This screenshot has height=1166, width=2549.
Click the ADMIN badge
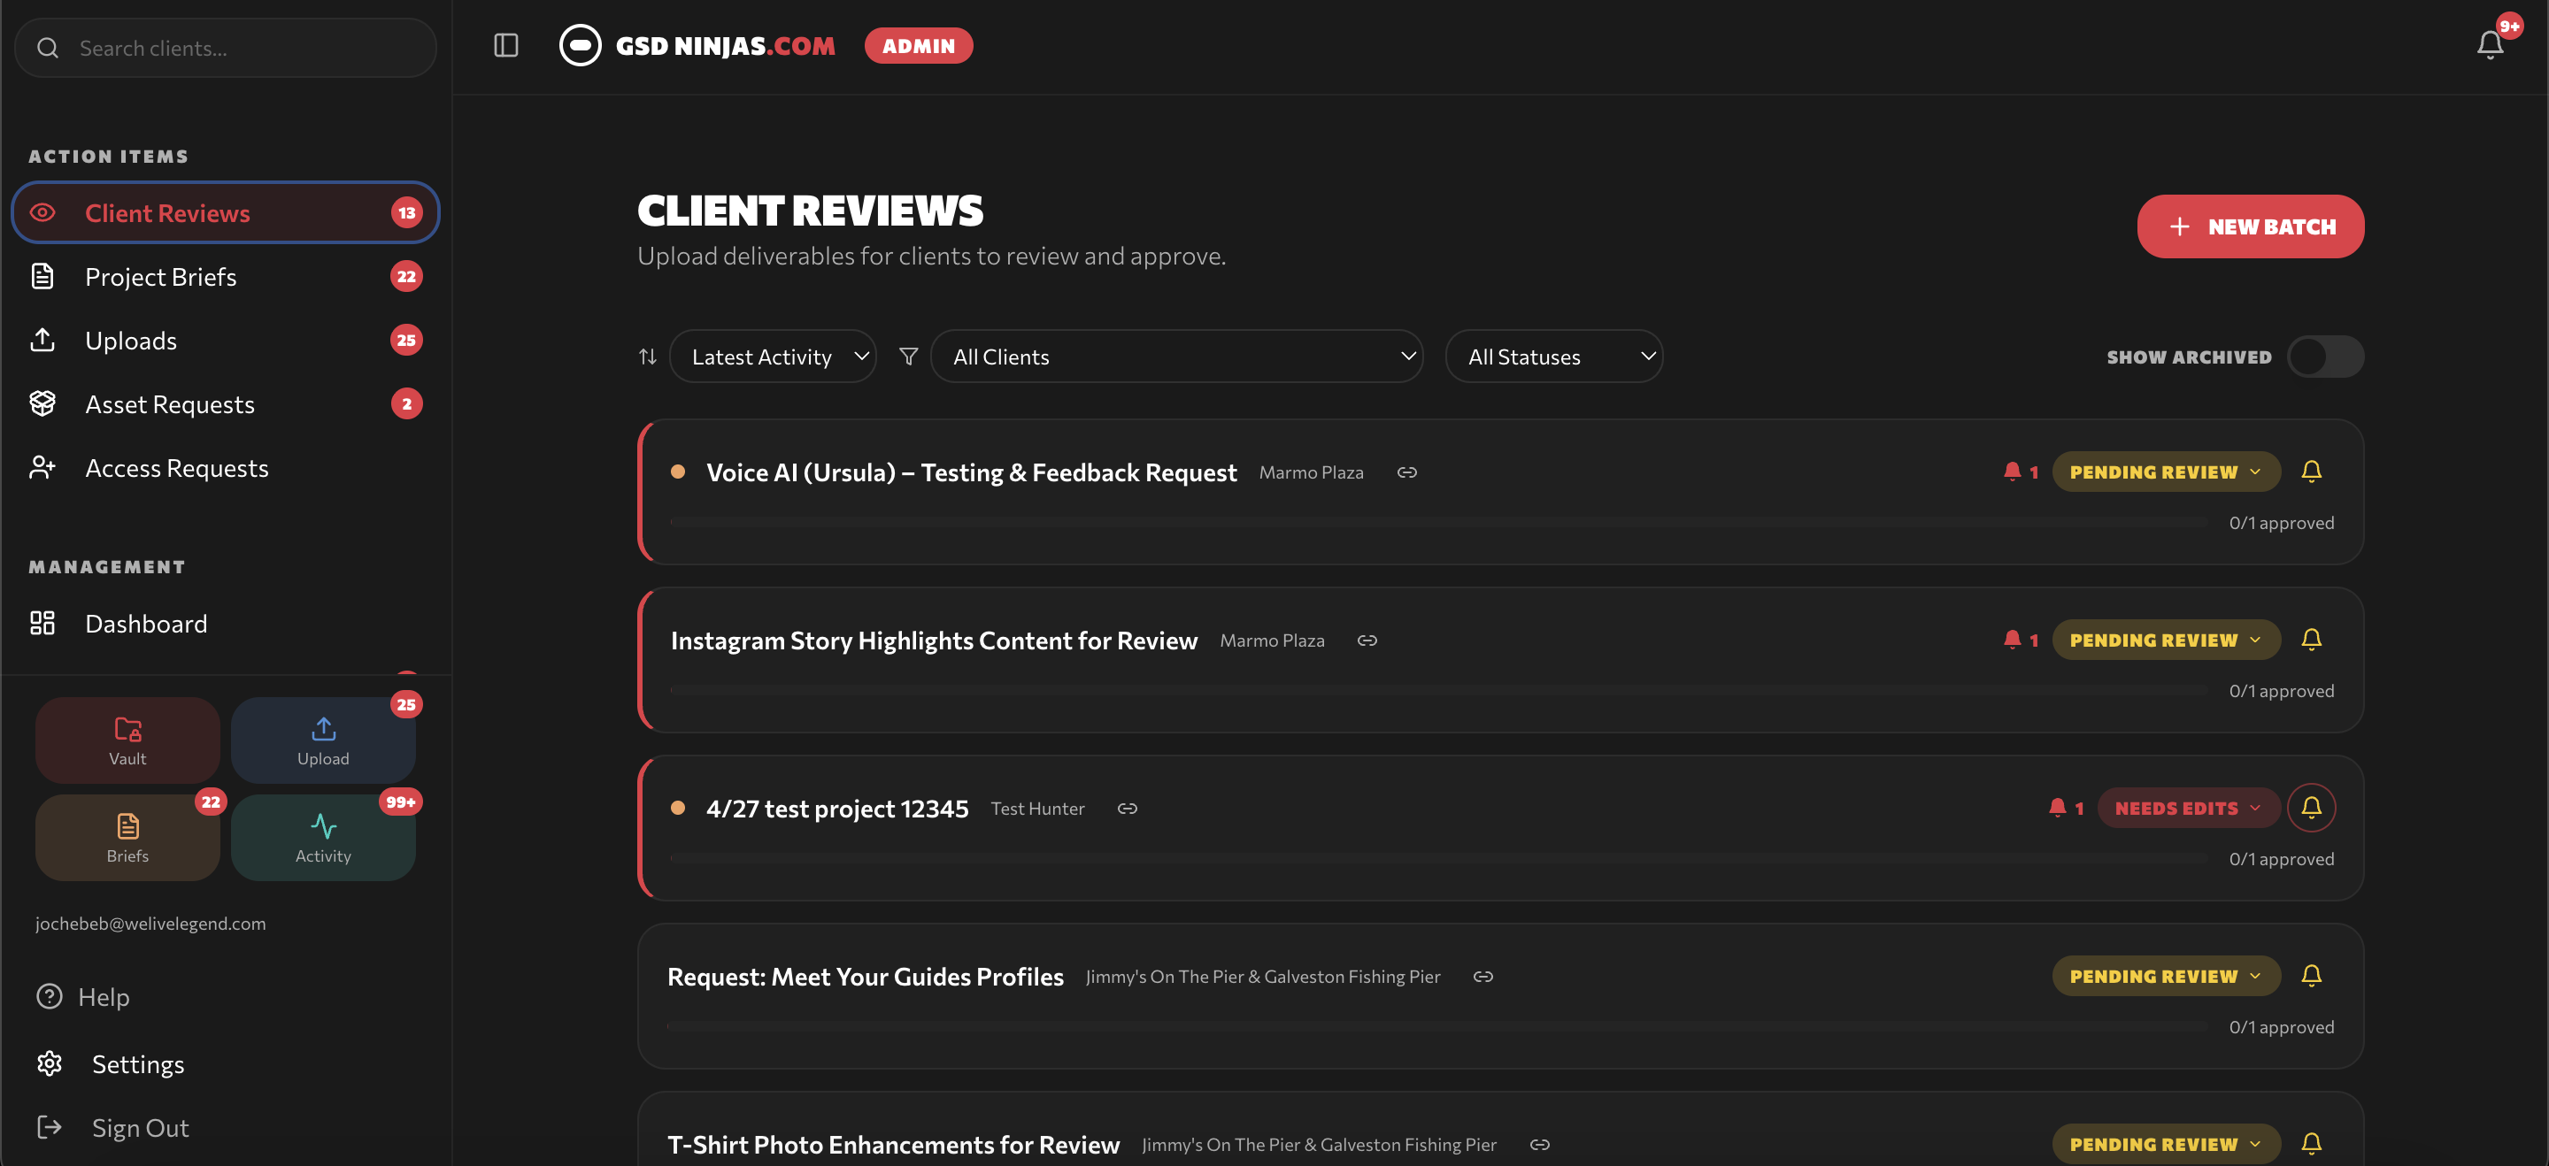pyautogui.click(x=919, y=45)
